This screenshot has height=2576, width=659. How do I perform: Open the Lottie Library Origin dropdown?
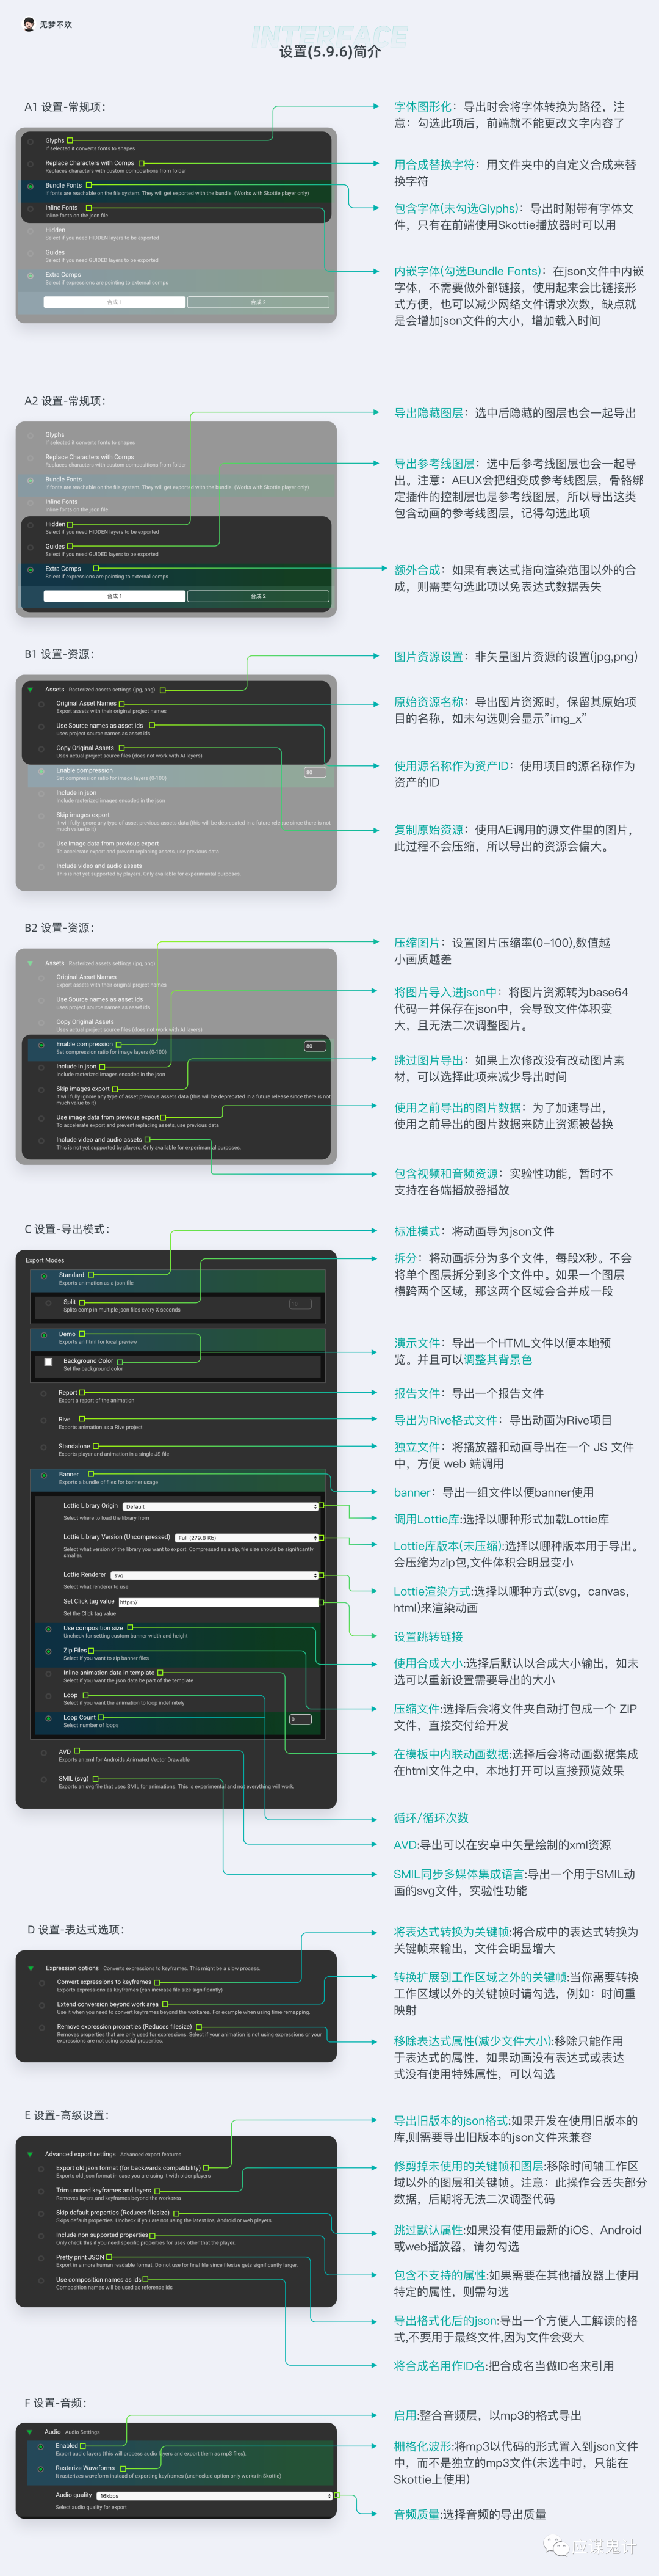[221, 1506]
